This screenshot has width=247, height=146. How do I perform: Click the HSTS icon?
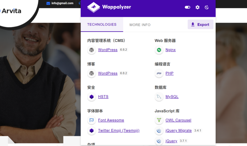pos(92,97)
